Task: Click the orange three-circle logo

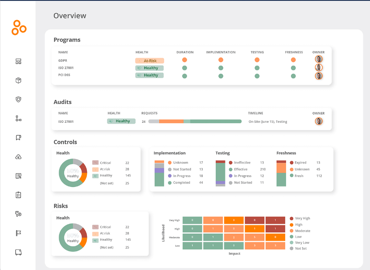Action: (19, 28)
